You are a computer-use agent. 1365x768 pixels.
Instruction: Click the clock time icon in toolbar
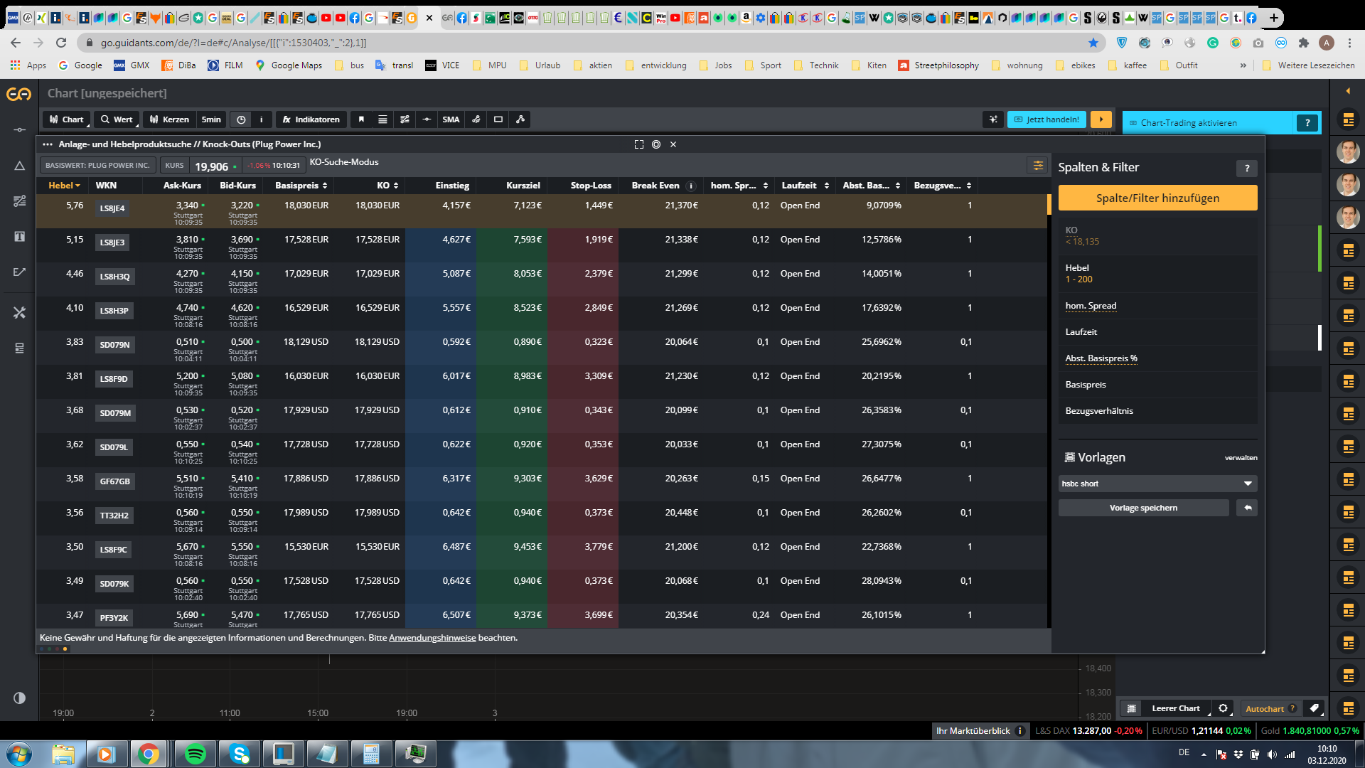pos(241,119)
